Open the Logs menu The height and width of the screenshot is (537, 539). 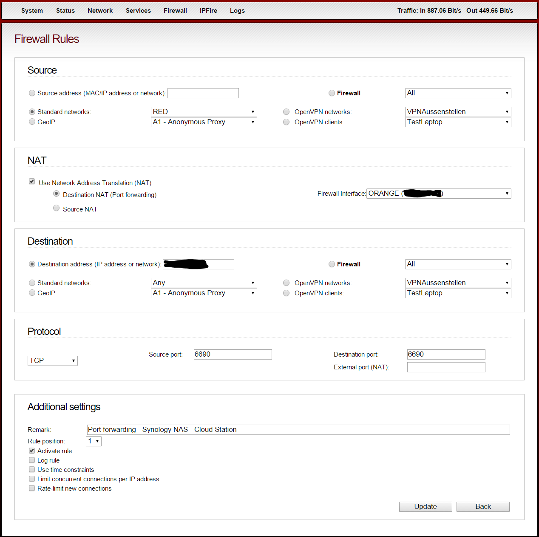[237, 11]
